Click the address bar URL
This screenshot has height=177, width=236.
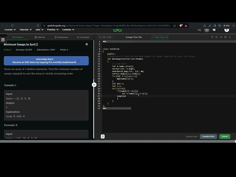coord(109,26)
